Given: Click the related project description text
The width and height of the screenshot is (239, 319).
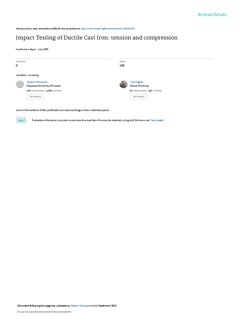Looking at the screenshot, I should coord(91,120).
